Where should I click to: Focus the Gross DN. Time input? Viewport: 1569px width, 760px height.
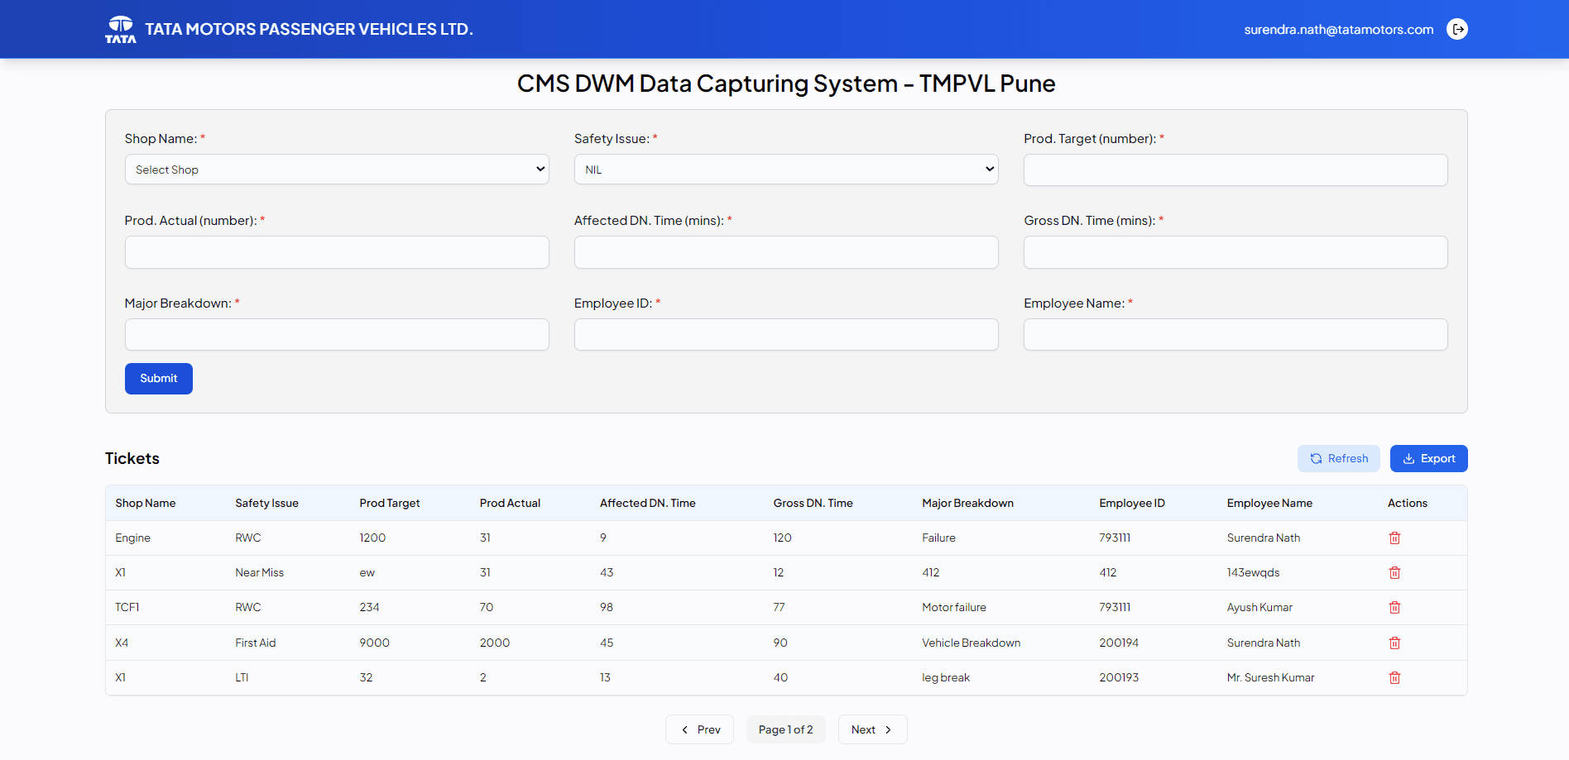(1236, 252)
